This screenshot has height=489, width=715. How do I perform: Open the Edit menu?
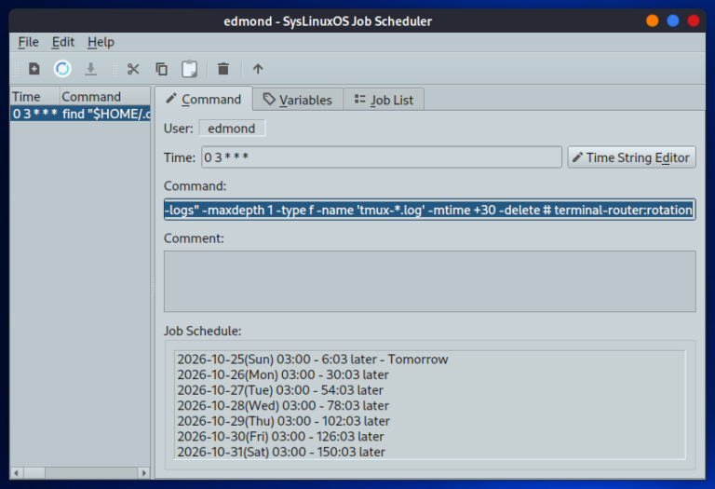[x=63, y=42]
